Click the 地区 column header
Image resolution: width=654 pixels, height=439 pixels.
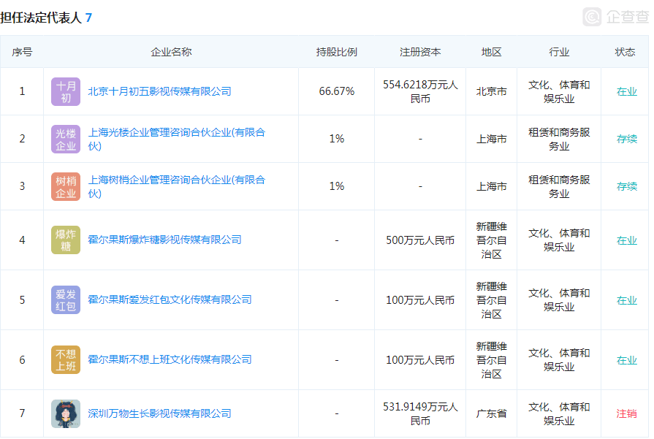click(491, 52)
